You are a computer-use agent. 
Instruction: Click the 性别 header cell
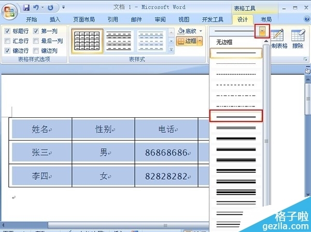tap(103, 129)
